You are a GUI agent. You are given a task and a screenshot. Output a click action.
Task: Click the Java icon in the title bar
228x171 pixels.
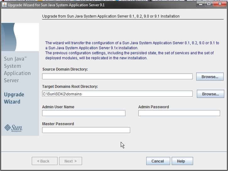pyautogui.click(x=4, y=5)
